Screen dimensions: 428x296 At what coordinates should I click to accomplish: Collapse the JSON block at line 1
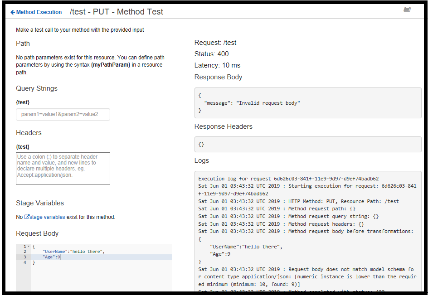click(28, 247)
